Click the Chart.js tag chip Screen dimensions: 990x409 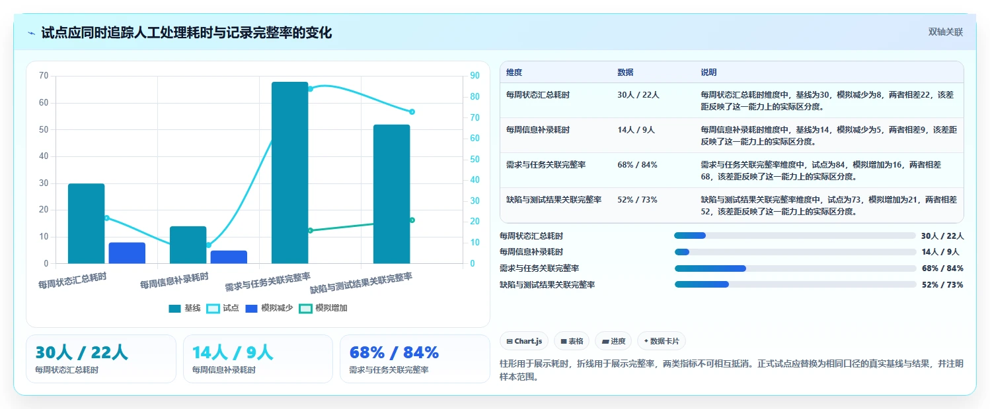tap(524, 341)
